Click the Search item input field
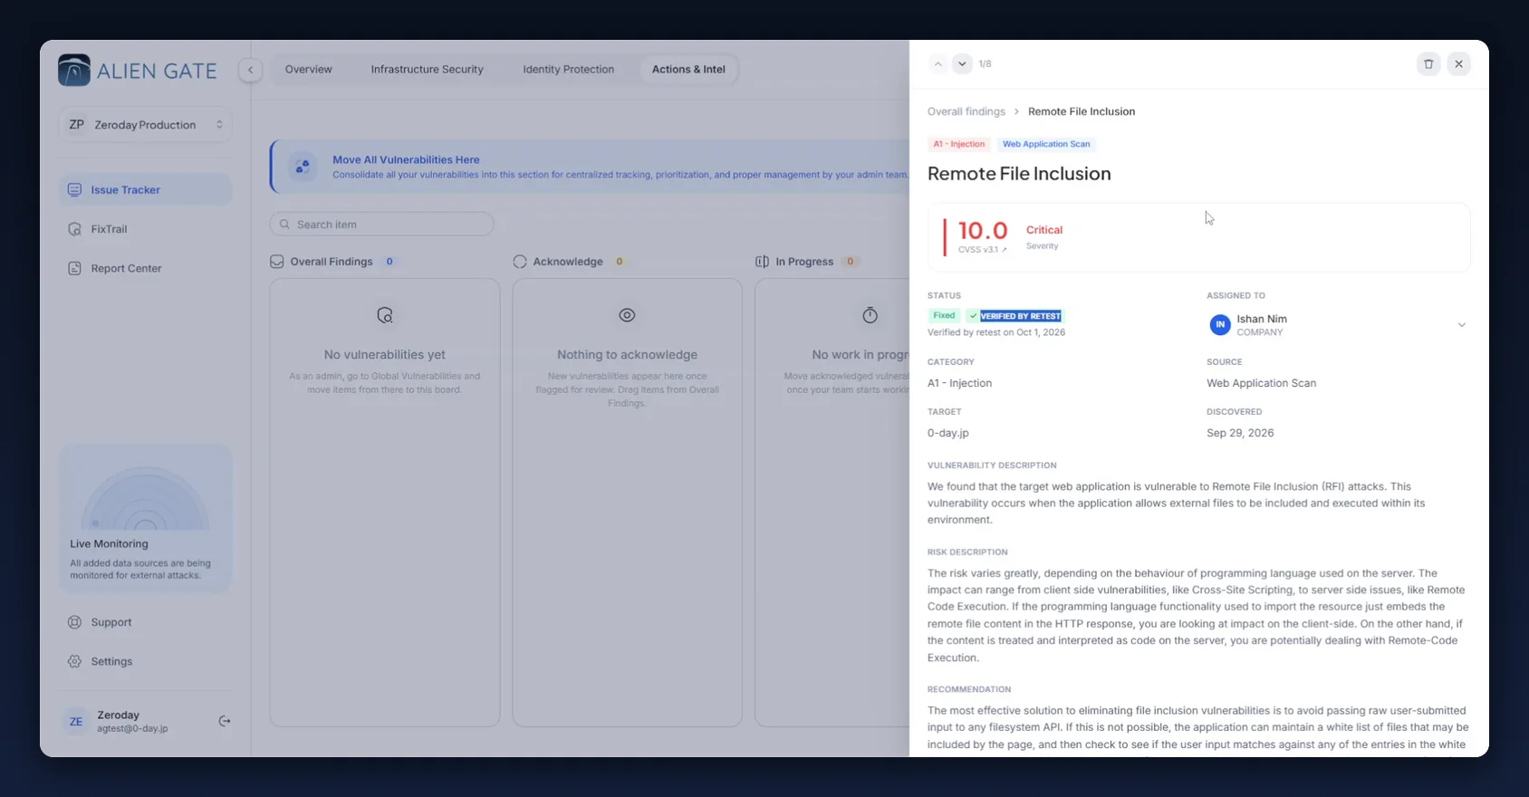The width and height of the screenshot is (1529, 797). (381, 224)
